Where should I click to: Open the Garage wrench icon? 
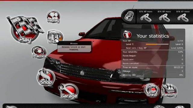coord(68,91)
